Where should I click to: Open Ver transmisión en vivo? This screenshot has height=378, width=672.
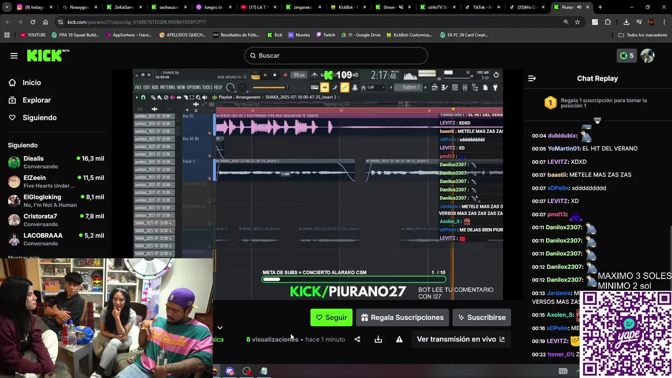click(x=461, y=340)
